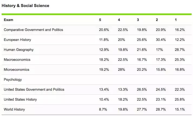Image resolution: width=193 pixels, height=116 pixels.
Task: Click the score 1 column header
Action: tap(176, 20)
